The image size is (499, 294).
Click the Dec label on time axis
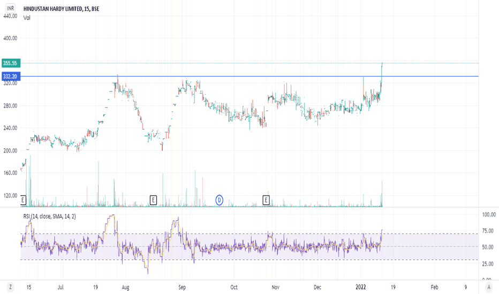(317, 288)
